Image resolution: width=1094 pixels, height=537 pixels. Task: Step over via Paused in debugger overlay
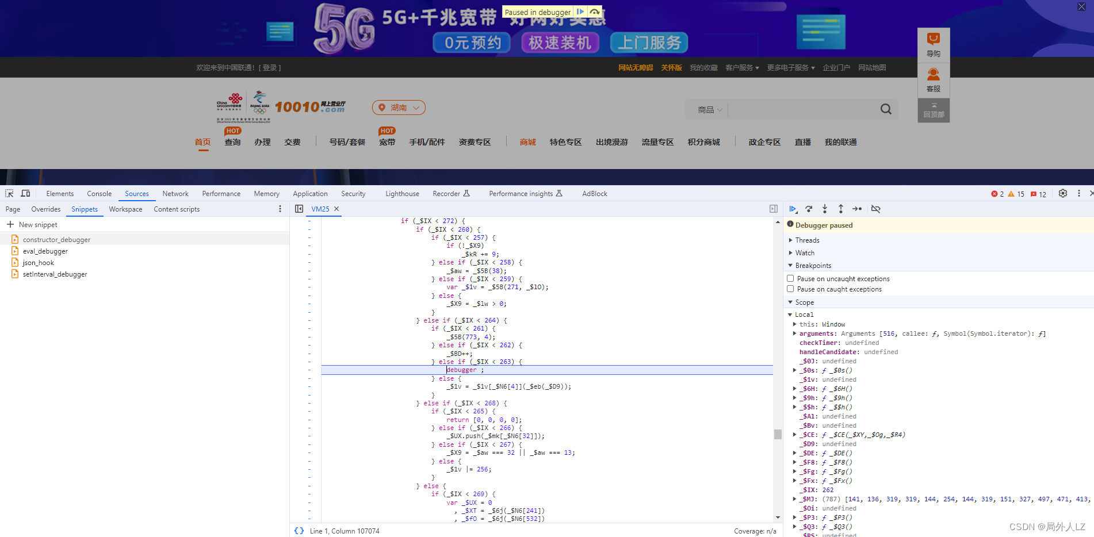point(595,11)
